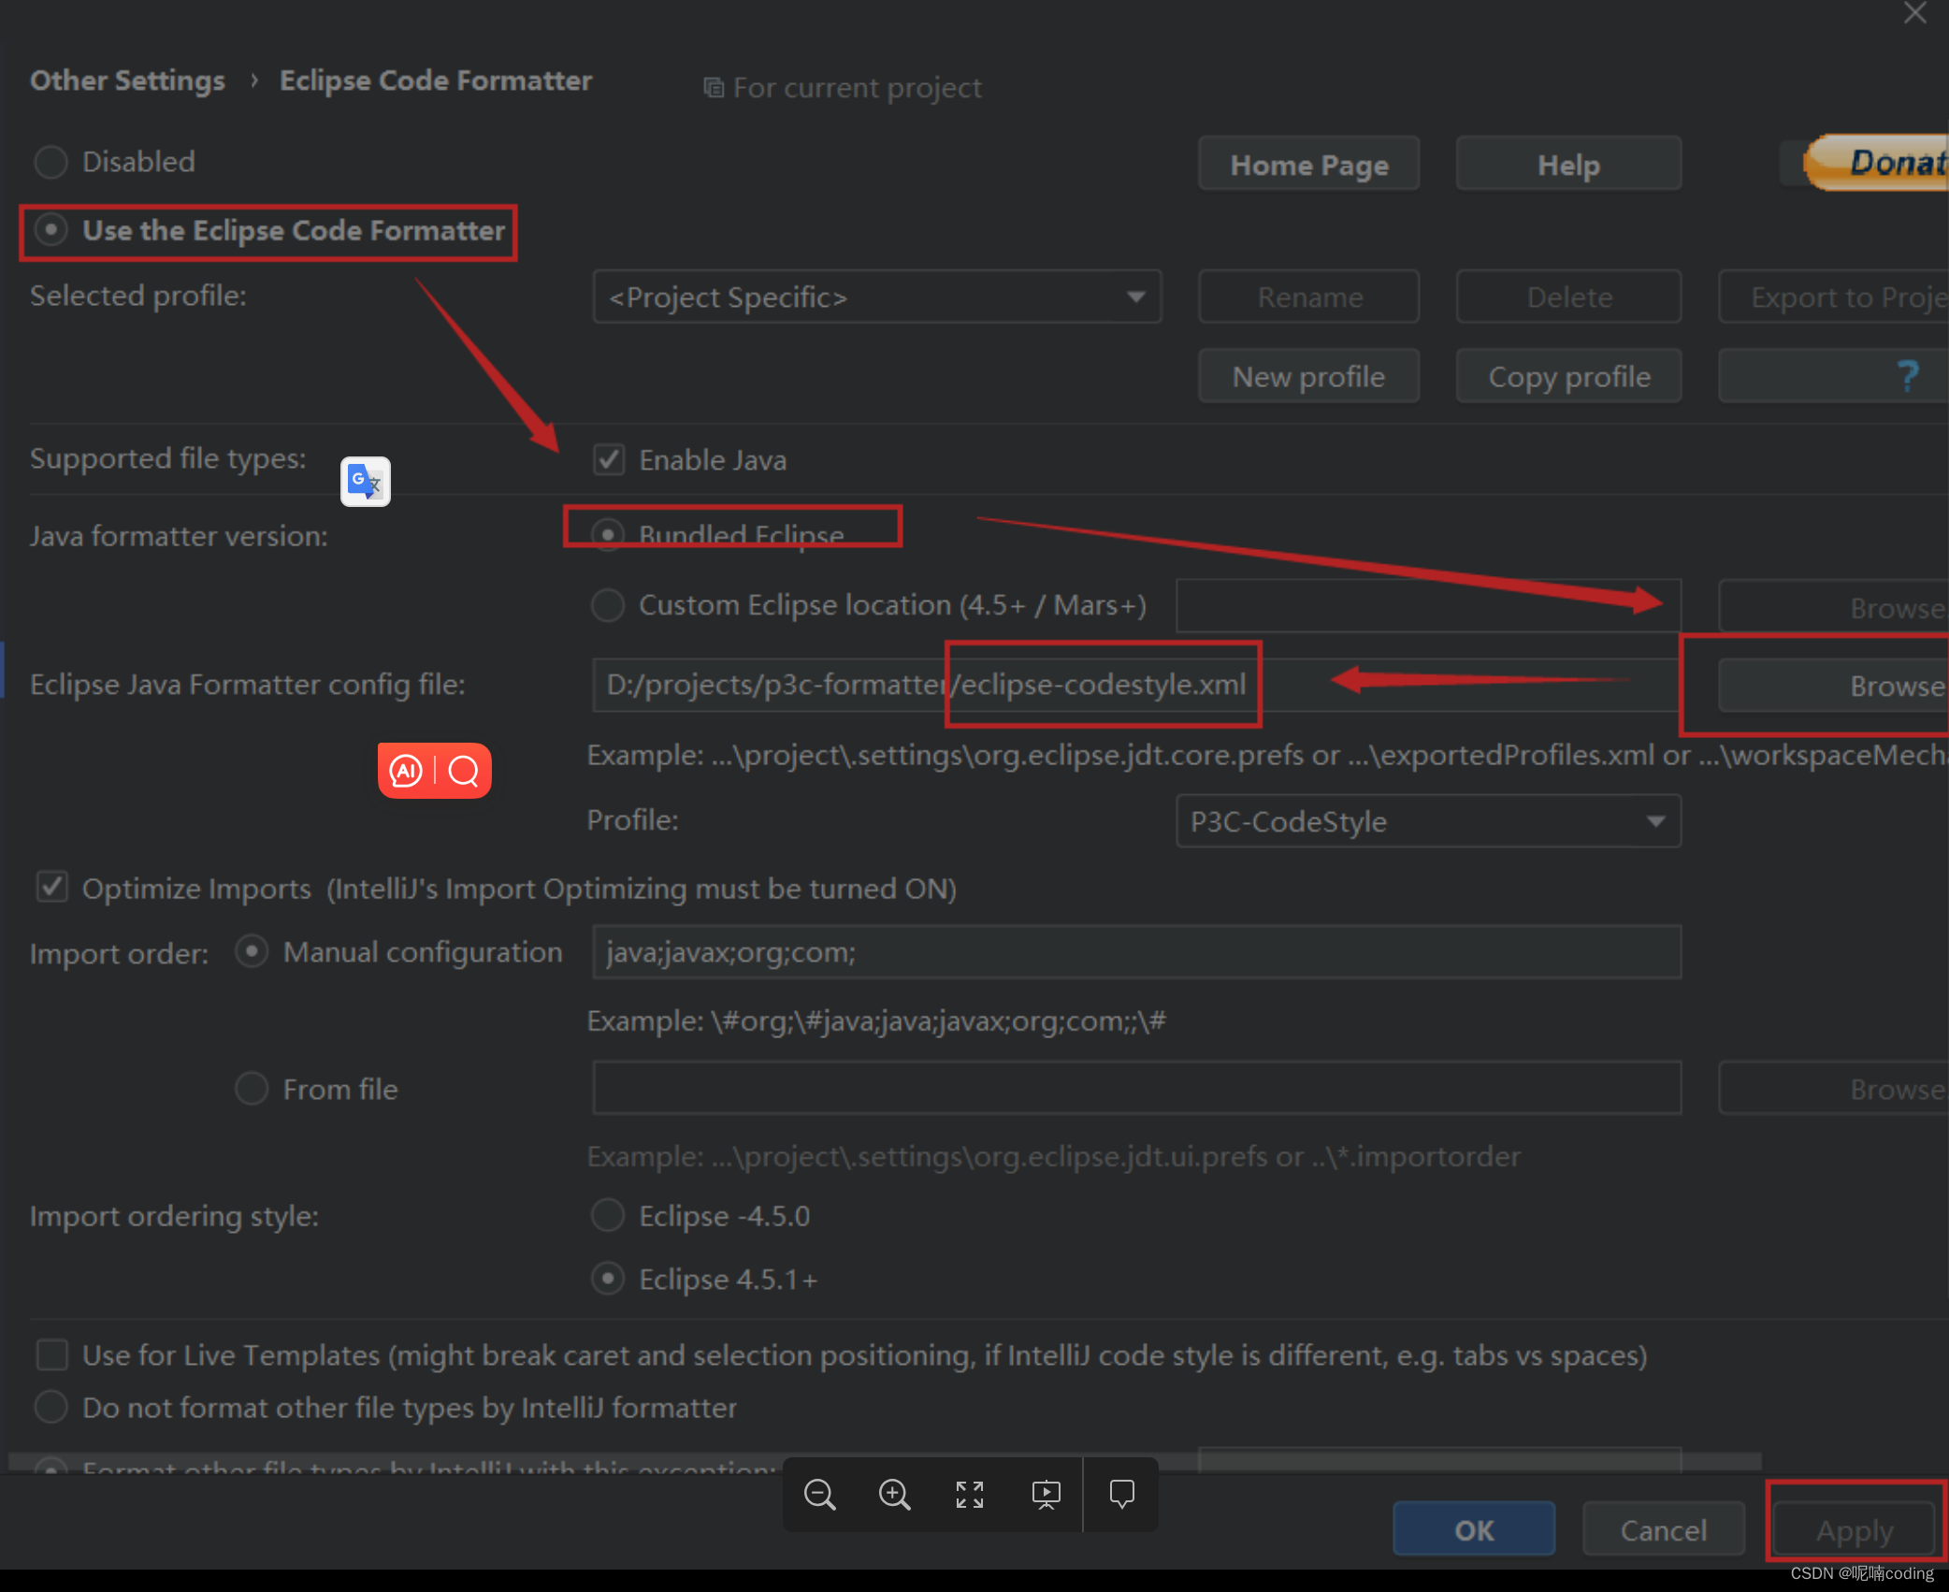Click the Apply button
This screenshot has height=1592, width=1949.
1855,1529
